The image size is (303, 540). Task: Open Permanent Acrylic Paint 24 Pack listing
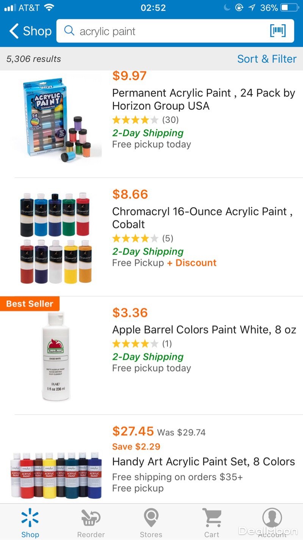(203, 99)
